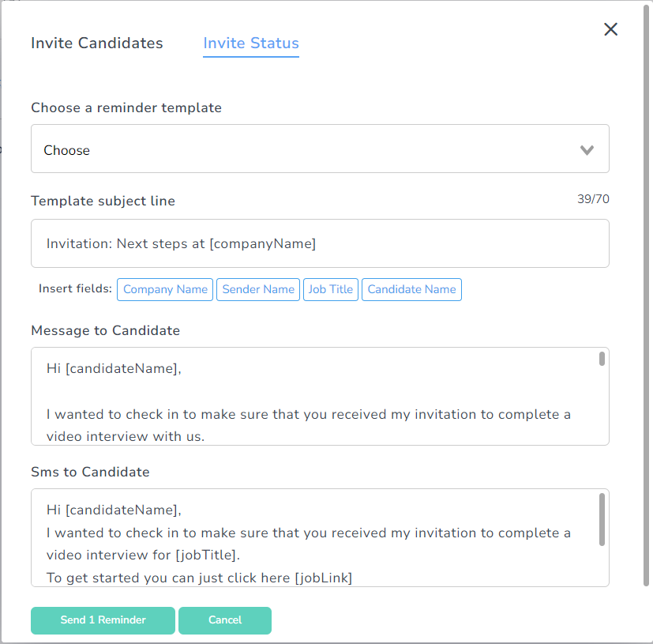Viewport: 653px width, 644px height.
Task: Click the Message to Candidate scrollbar thumb
Action: pyautogui.click(x=602, y=359)
